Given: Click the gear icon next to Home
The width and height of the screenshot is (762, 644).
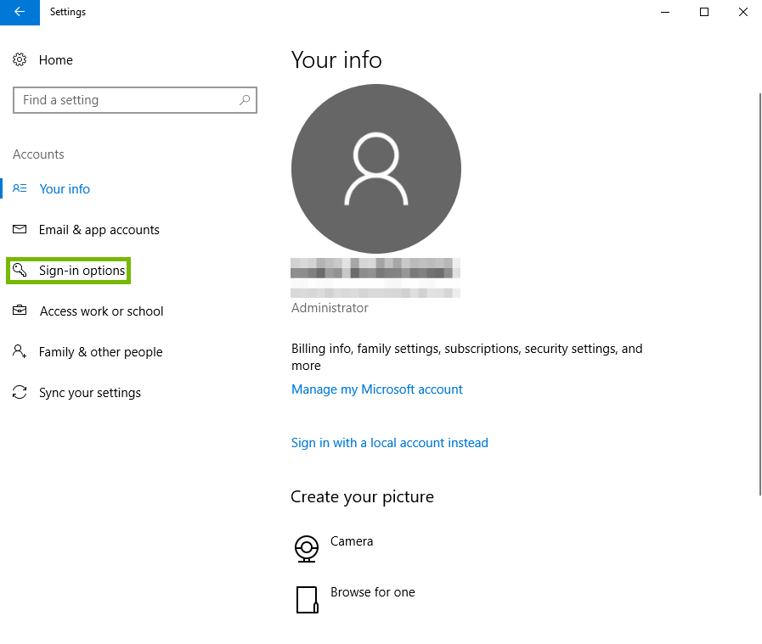Looking at the screenshot, I should tap(20, 59).
